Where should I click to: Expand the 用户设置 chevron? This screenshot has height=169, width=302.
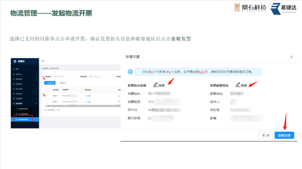pos(36,89)
